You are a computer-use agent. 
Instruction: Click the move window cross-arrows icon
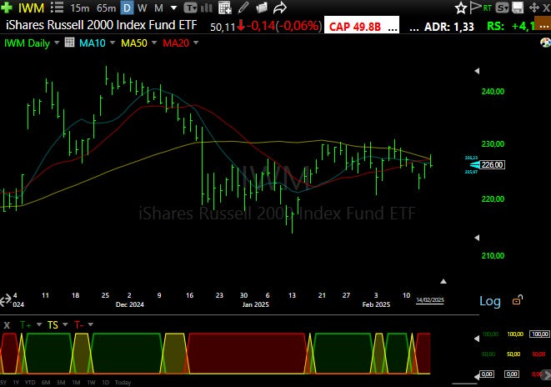533,8
